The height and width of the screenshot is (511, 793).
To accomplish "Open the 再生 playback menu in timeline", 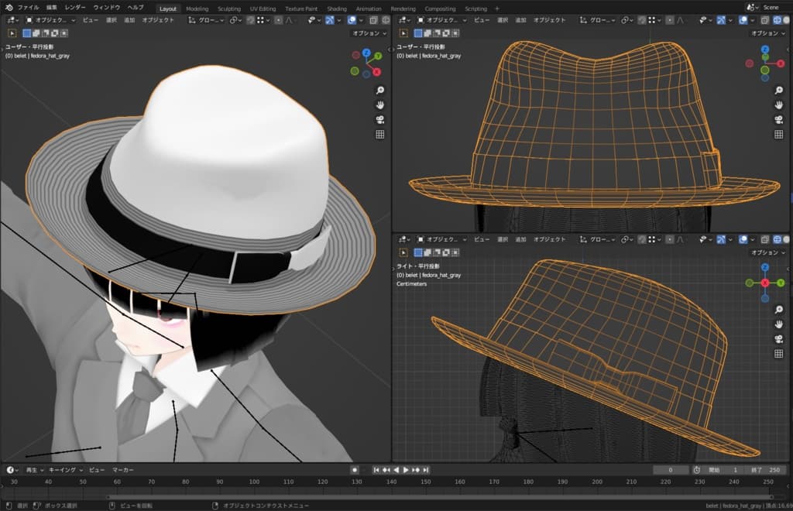I will tap(34, 470).
